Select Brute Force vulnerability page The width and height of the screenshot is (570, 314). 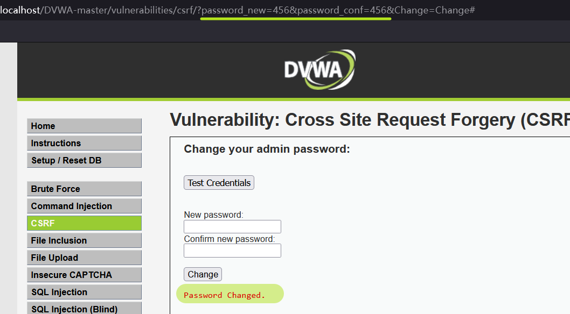tap(84, 189)
